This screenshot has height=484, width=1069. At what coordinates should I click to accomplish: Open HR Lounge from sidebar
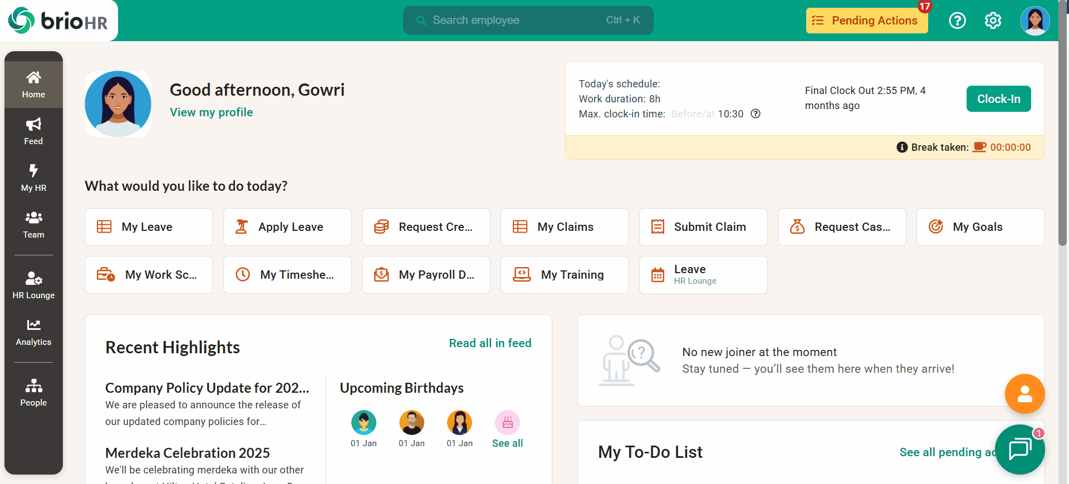tap(33, 285)
